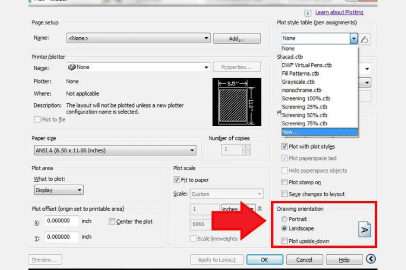The width and height of the screenshot is (406, 270).
Task: Click Apply to Layout
Action: click(x=217, y=260)
